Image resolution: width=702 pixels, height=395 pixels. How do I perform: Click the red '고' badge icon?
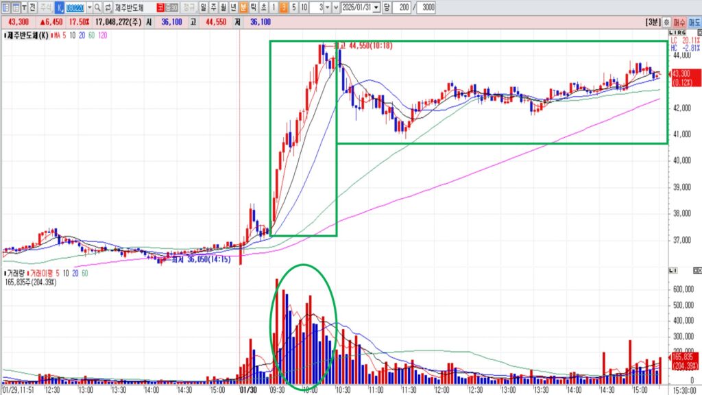click(160, 7)
